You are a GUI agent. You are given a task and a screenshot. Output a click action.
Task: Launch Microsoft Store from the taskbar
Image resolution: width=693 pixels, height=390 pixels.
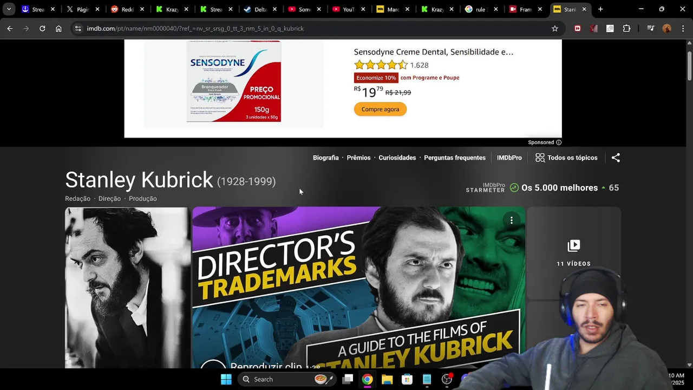coord(407,379)
